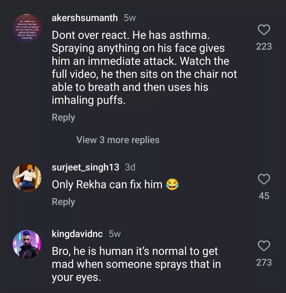Open kingdavidnc's profile avatar
The height and width of the screenshot is (293, 286).
click(x=27, y=244)
